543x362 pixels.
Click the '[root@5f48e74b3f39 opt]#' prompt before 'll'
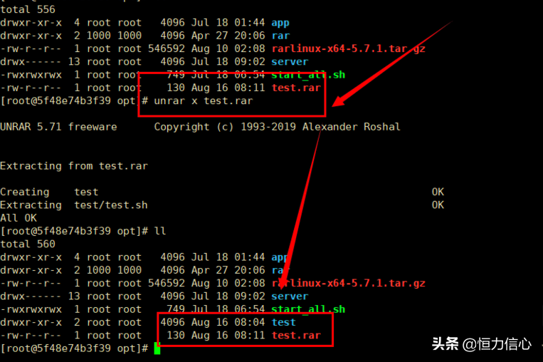tap(74, 232)
